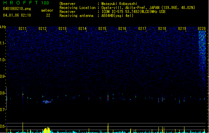The image size is (209, 133).
Task: Click the 0212 time marker
Action: pos(43,29)
